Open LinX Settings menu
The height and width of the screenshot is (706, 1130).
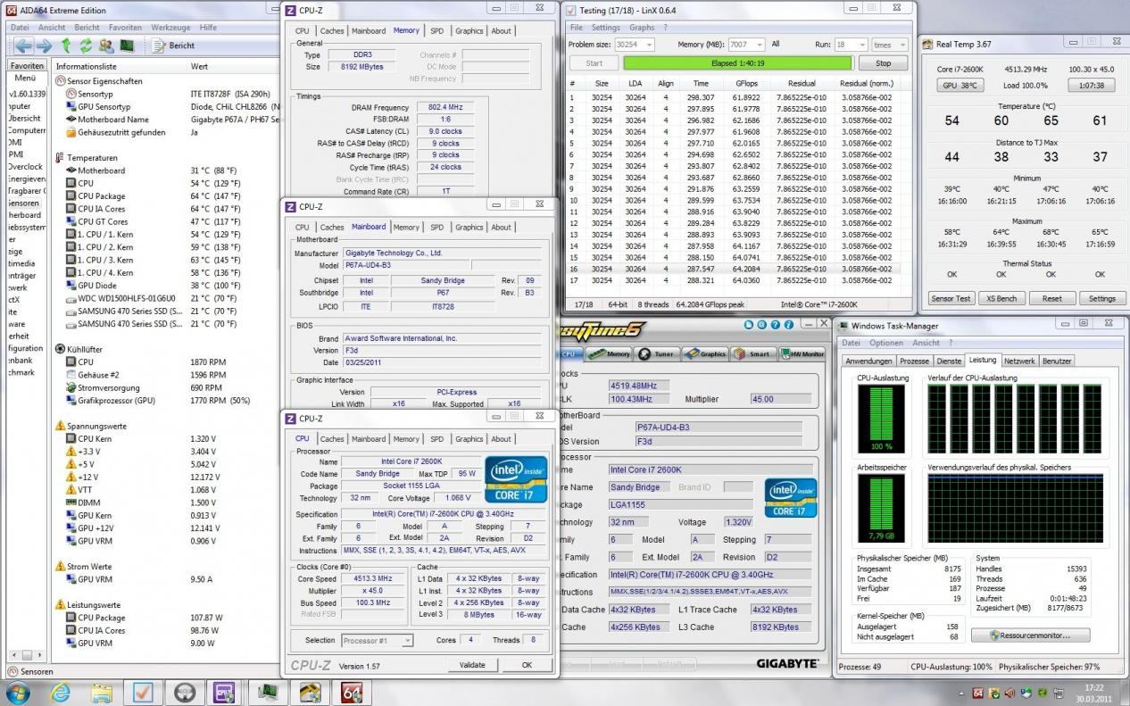pyautogui.click(x=606, y=28)
